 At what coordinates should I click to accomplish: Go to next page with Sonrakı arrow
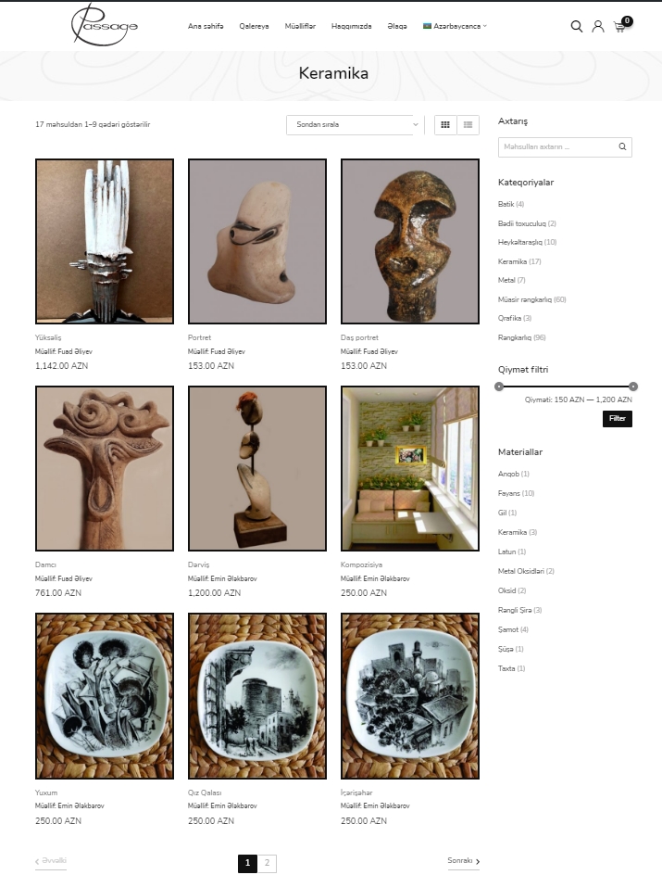[x=464, y=860]
